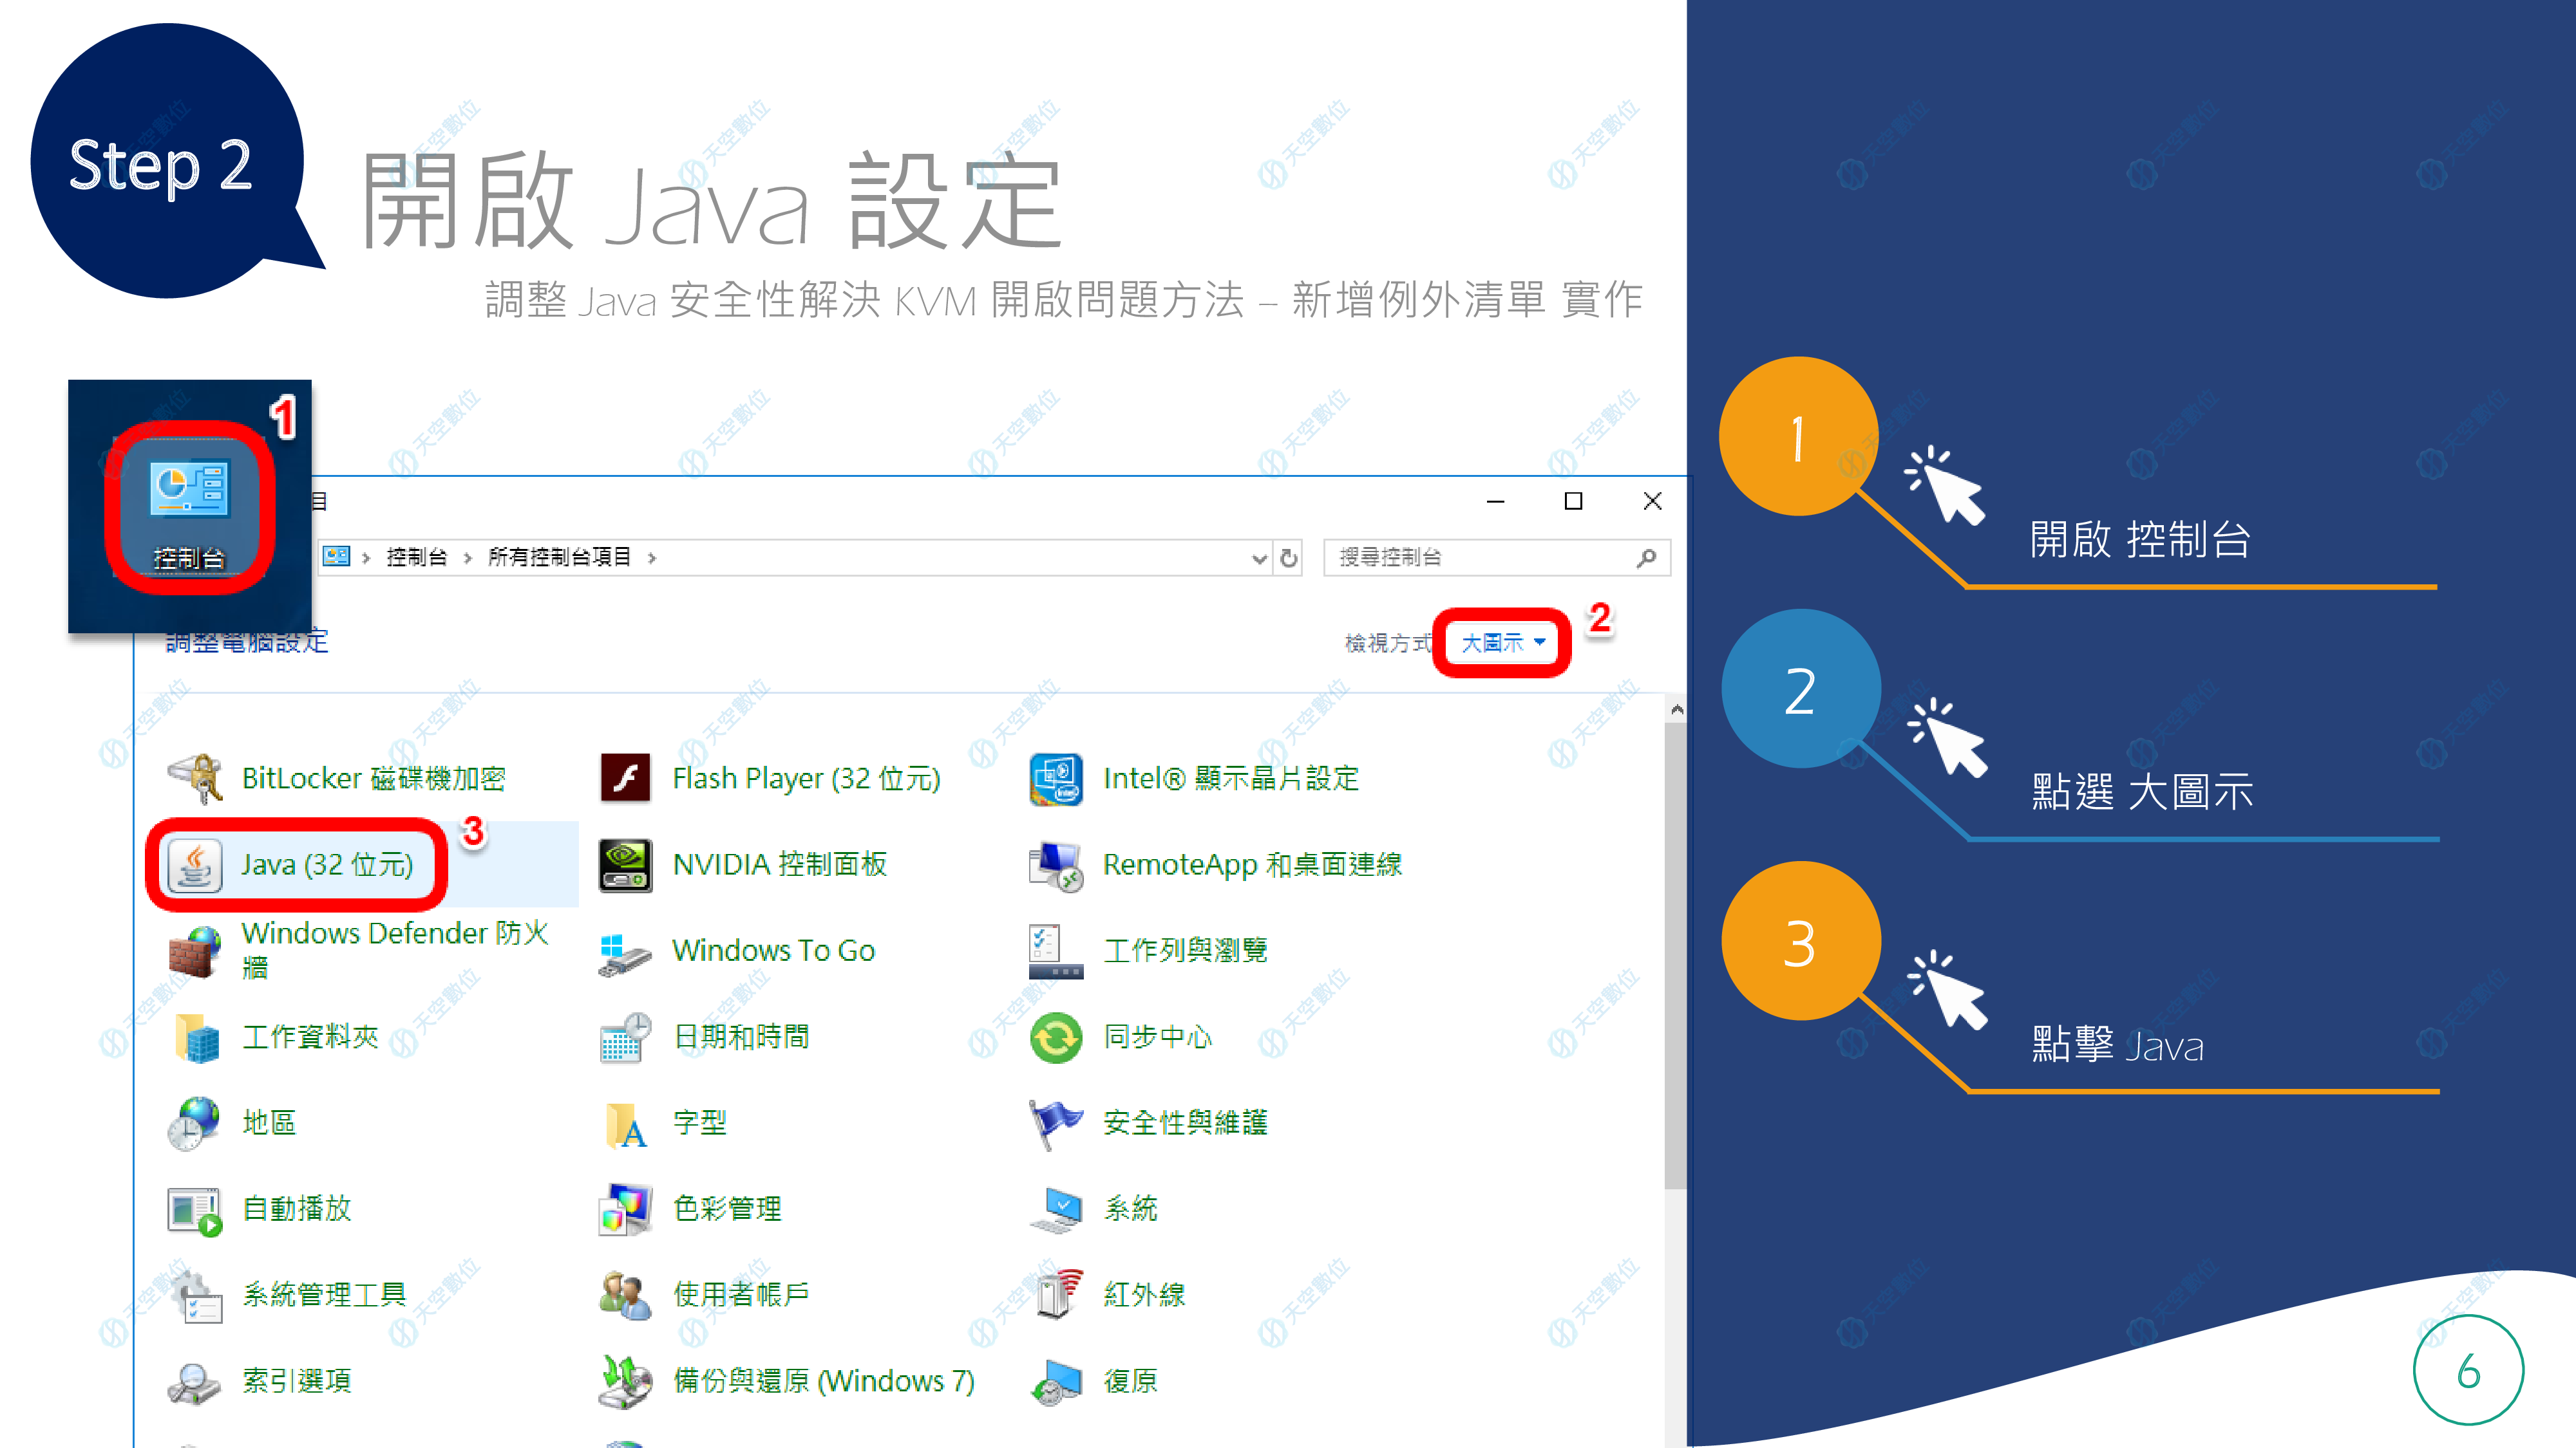Image resolution: width=2576 pixels, height=1448 pixels.
Task: Open the 大圖示 view mode dropdown
Action: (1503, 642)
